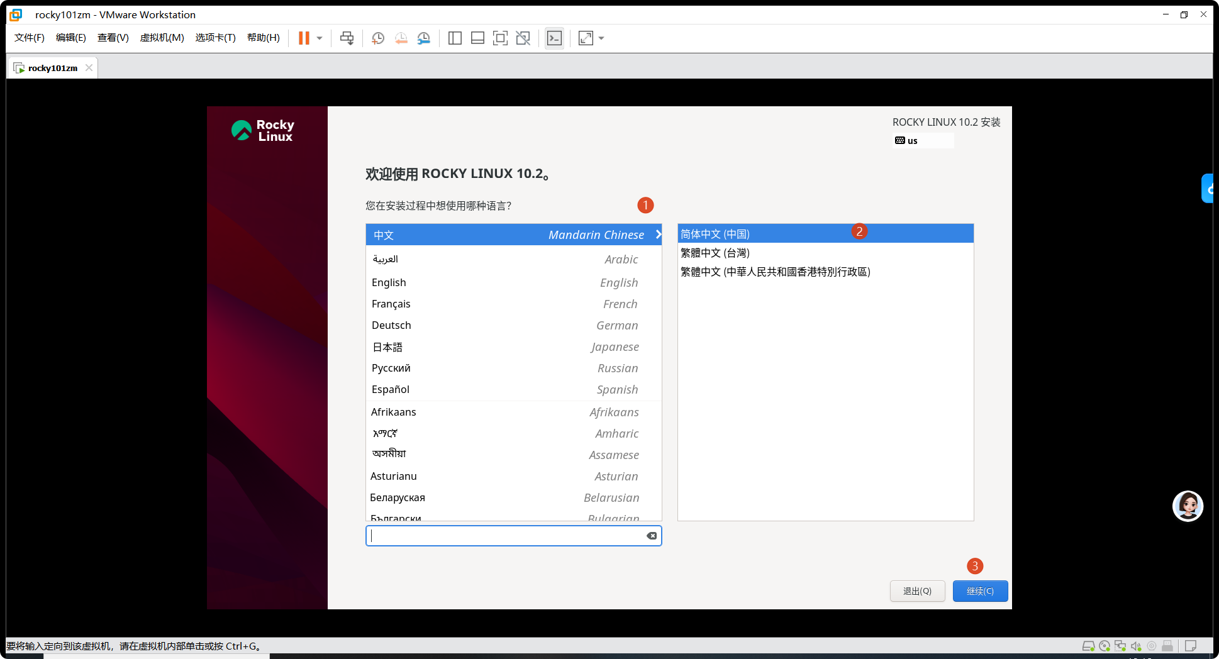Switch to Unity mode

point(523,38)
